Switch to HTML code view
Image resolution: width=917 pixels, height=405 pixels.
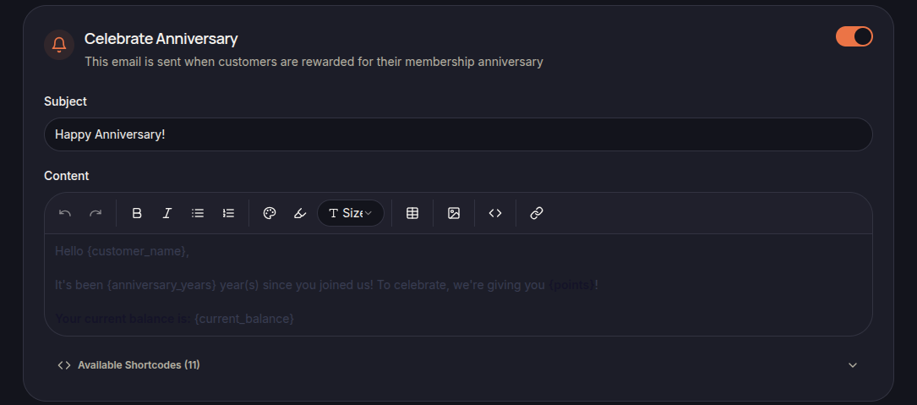[495, 213]
